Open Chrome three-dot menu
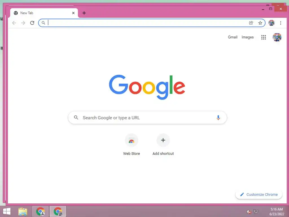This screenshot has width=289, height=217. [x=281, y=23]
